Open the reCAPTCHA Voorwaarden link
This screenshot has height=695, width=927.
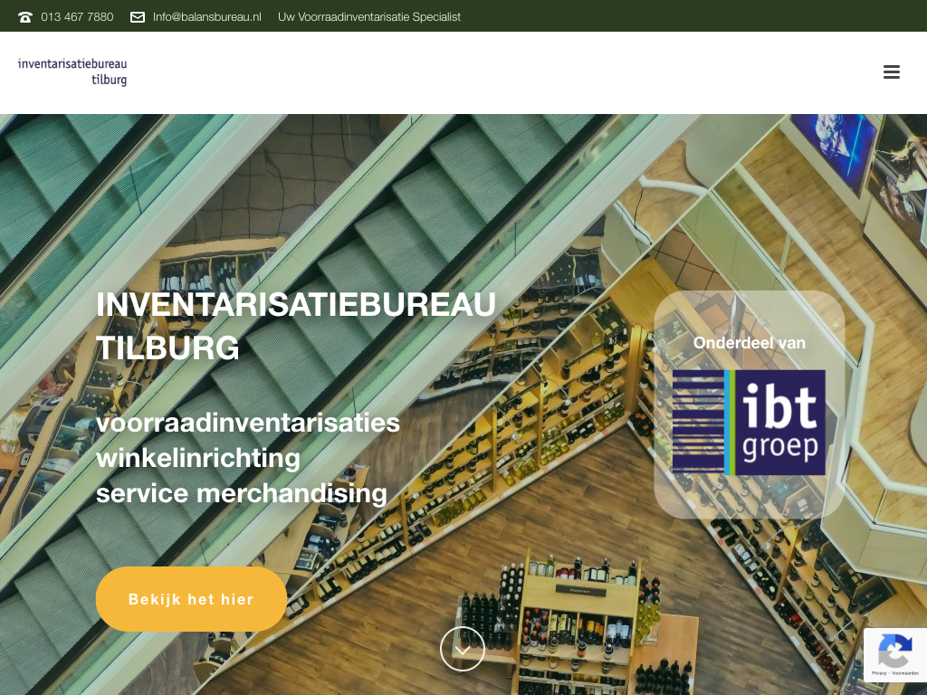[x=905, y=673]
